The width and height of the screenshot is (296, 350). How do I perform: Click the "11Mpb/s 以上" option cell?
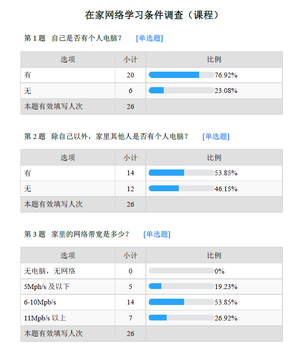coord(45,318)
